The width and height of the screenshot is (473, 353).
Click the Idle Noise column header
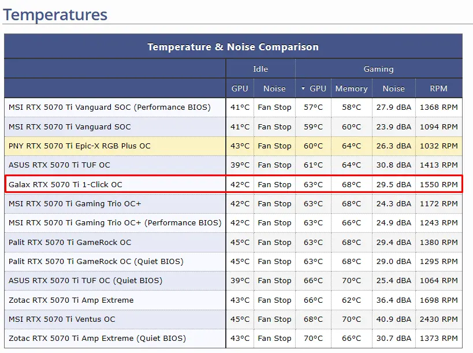click(274, 88)
